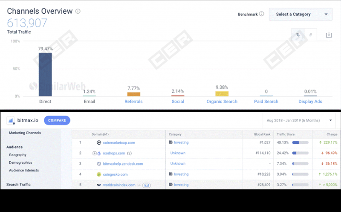Viewport: 341px width, 212px height.
Task: Sort by Domain (61) column header
Action: (x=100, y=134)
